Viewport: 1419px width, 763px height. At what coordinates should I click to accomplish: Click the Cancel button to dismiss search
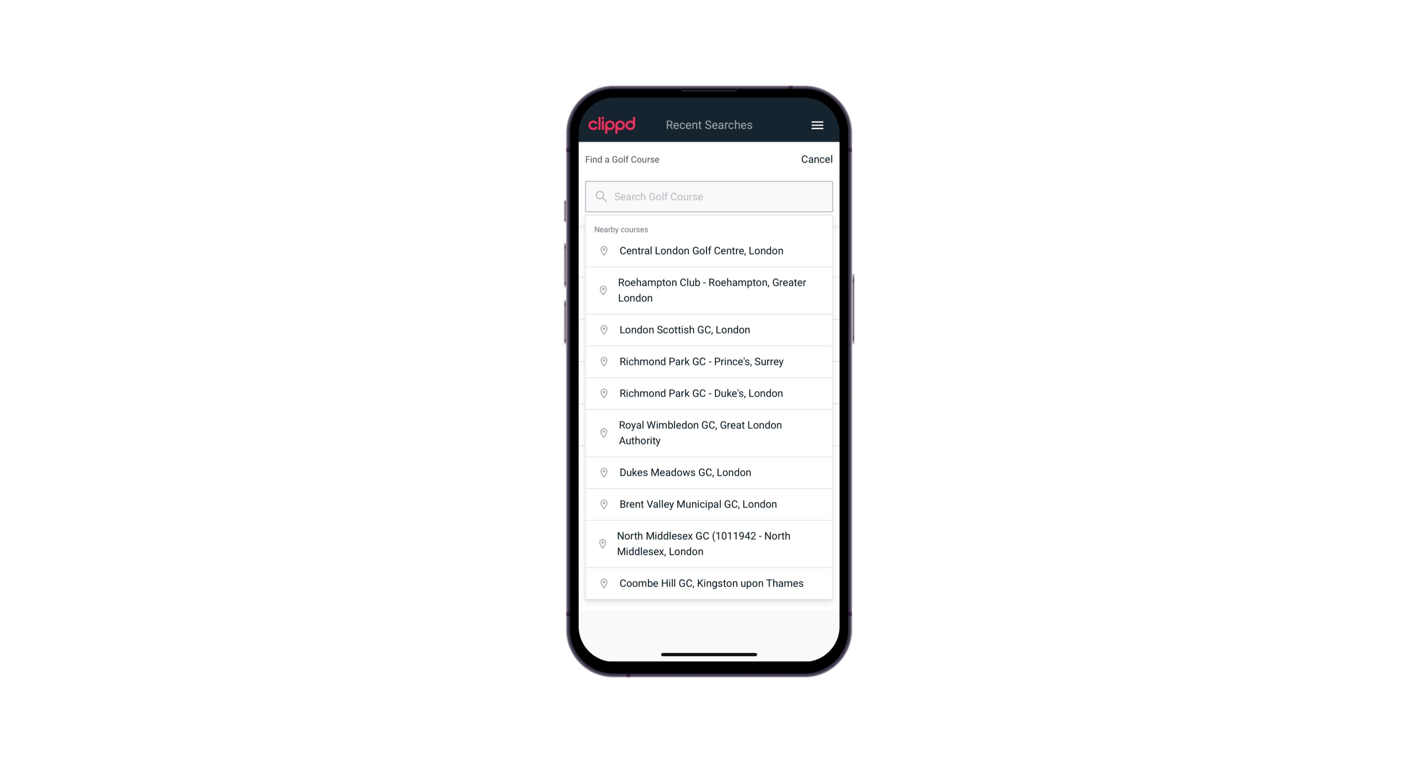[816, 159]
